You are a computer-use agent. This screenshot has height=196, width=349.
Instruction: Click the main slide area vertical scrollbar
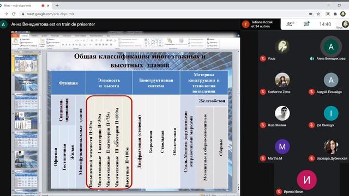[238, 120]
